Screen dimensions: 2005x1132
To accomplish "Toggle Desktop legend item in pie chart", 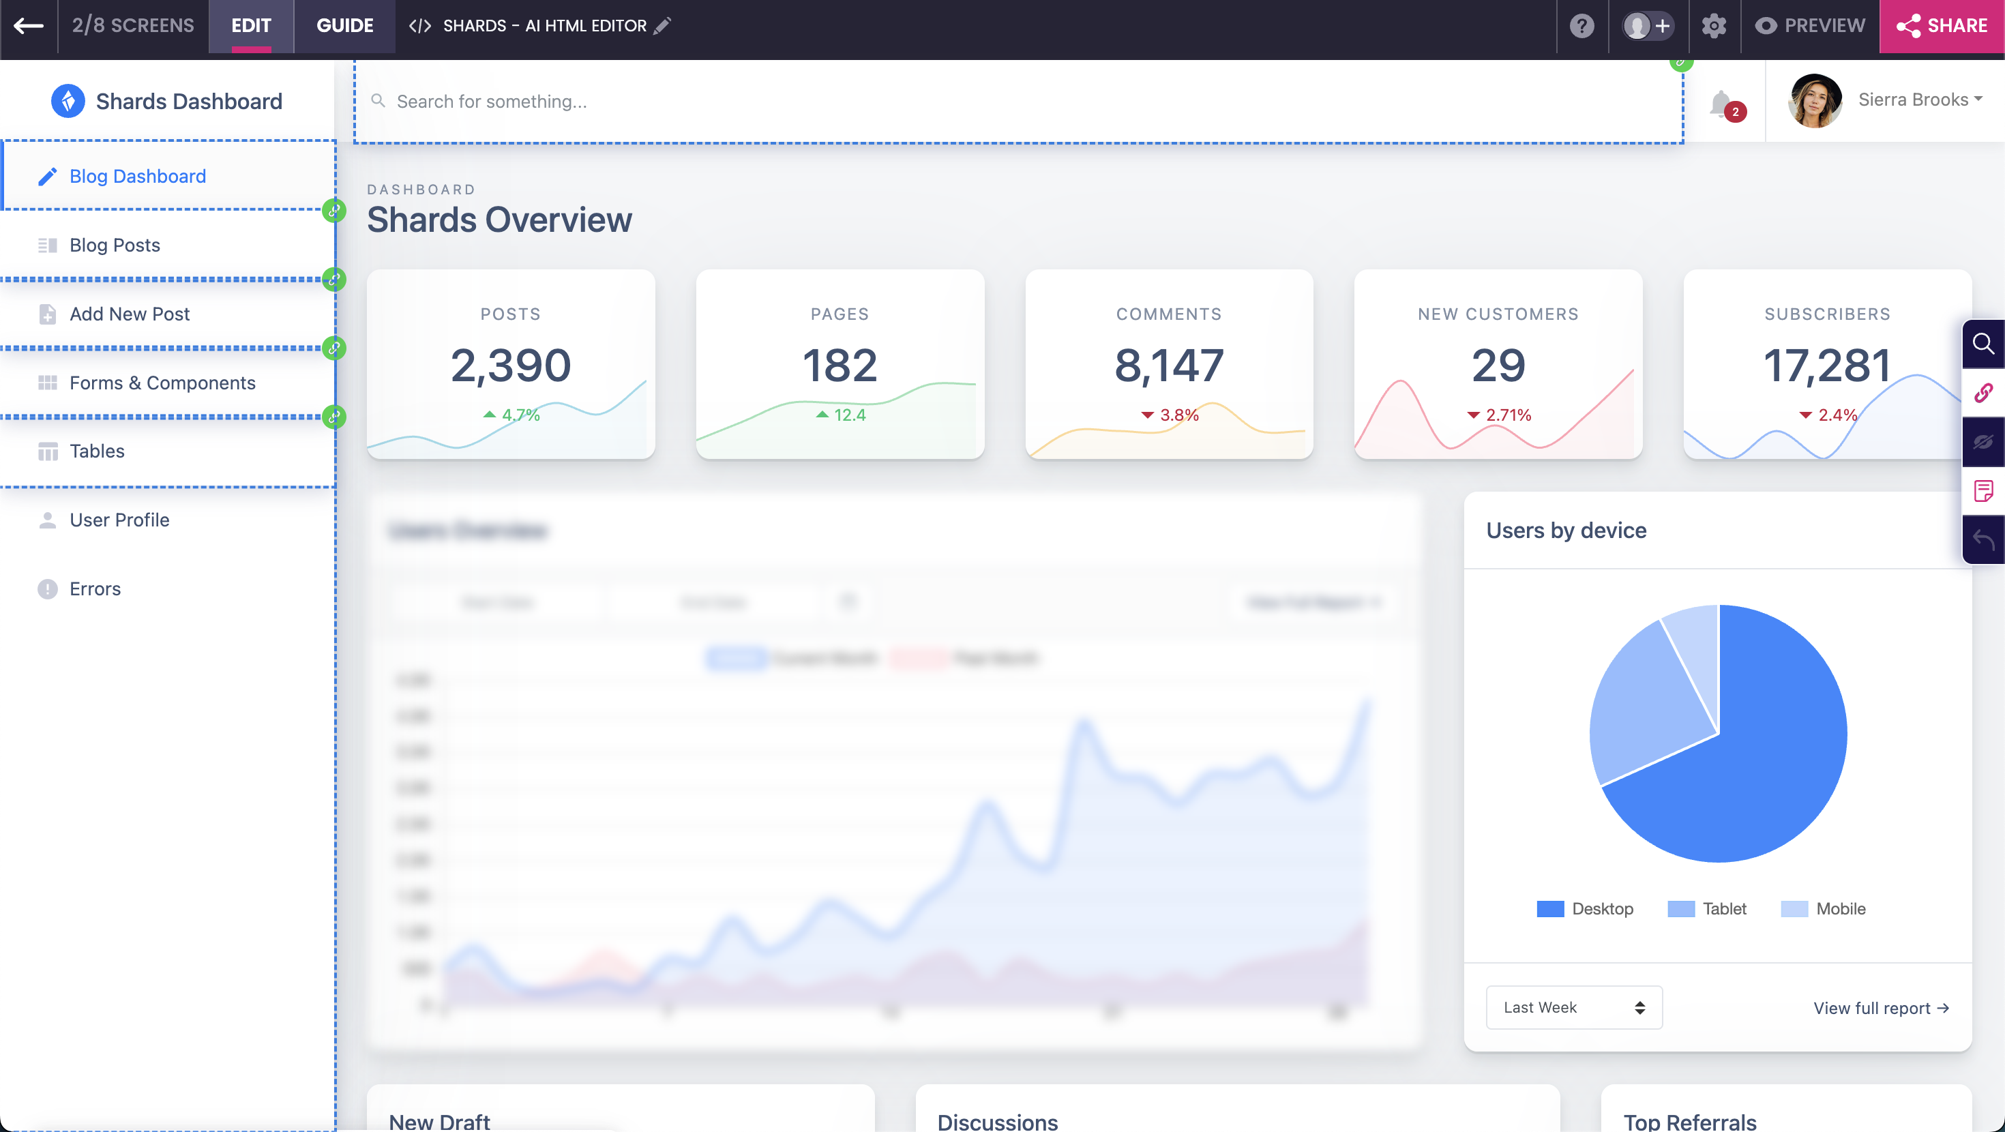I will 1585,908.
